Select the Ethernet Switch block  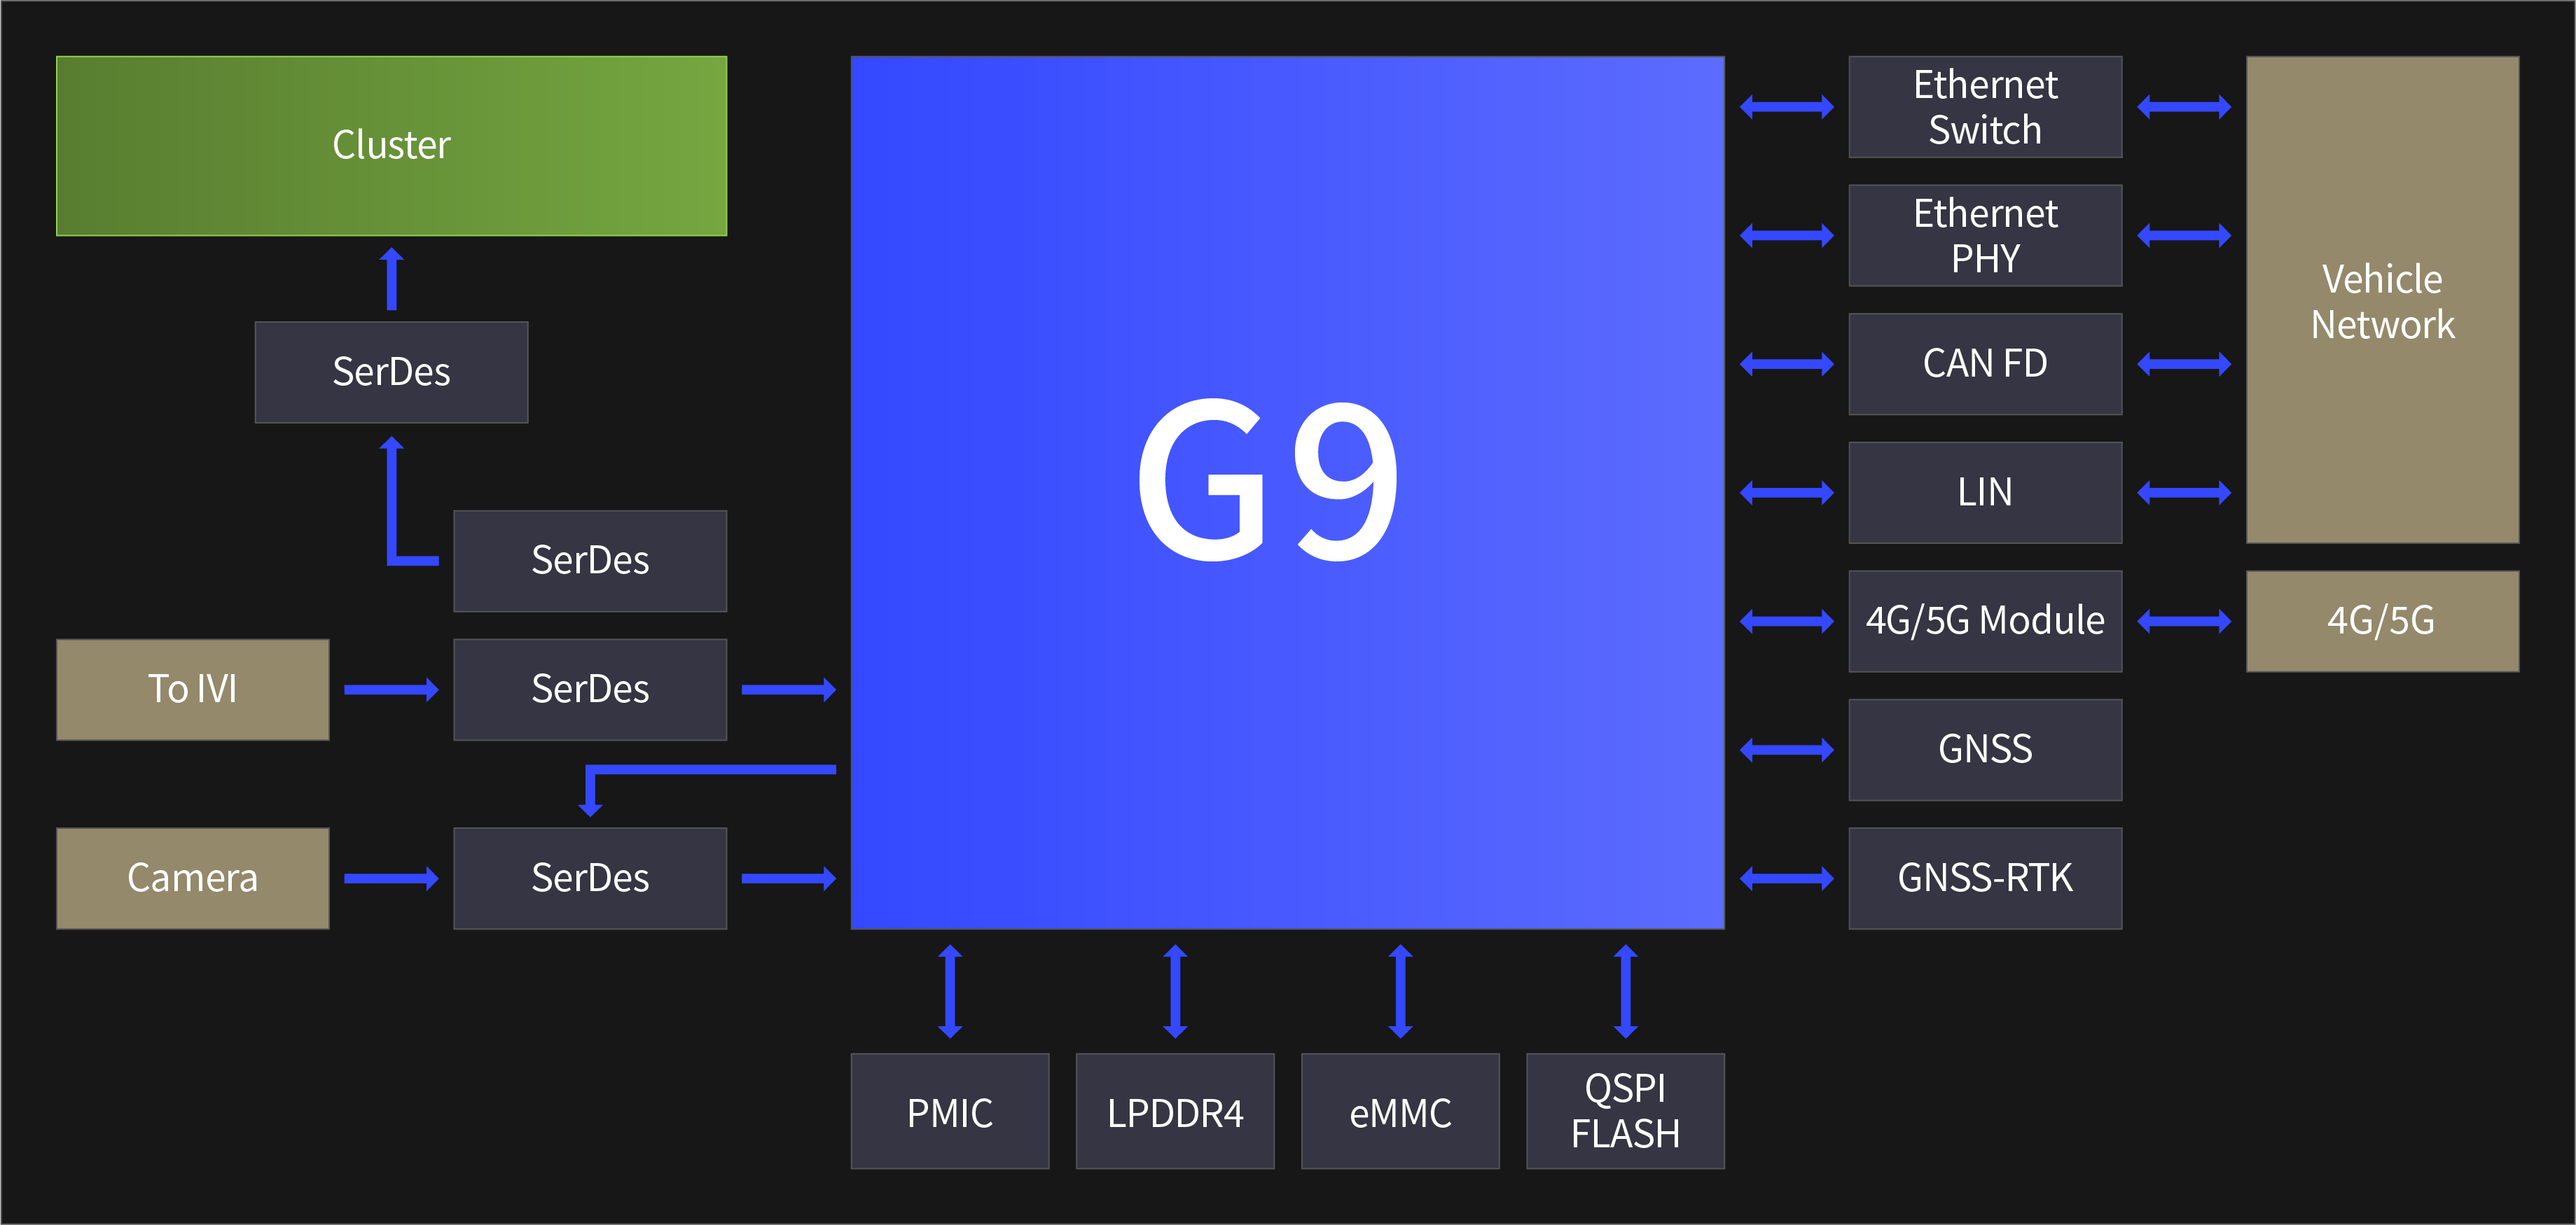coord(1985,107)
